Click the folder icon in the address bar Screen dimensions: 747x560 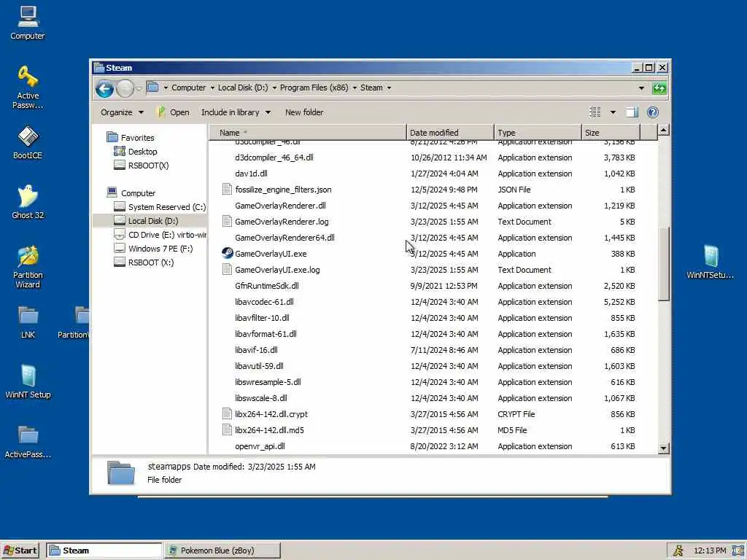152,87
